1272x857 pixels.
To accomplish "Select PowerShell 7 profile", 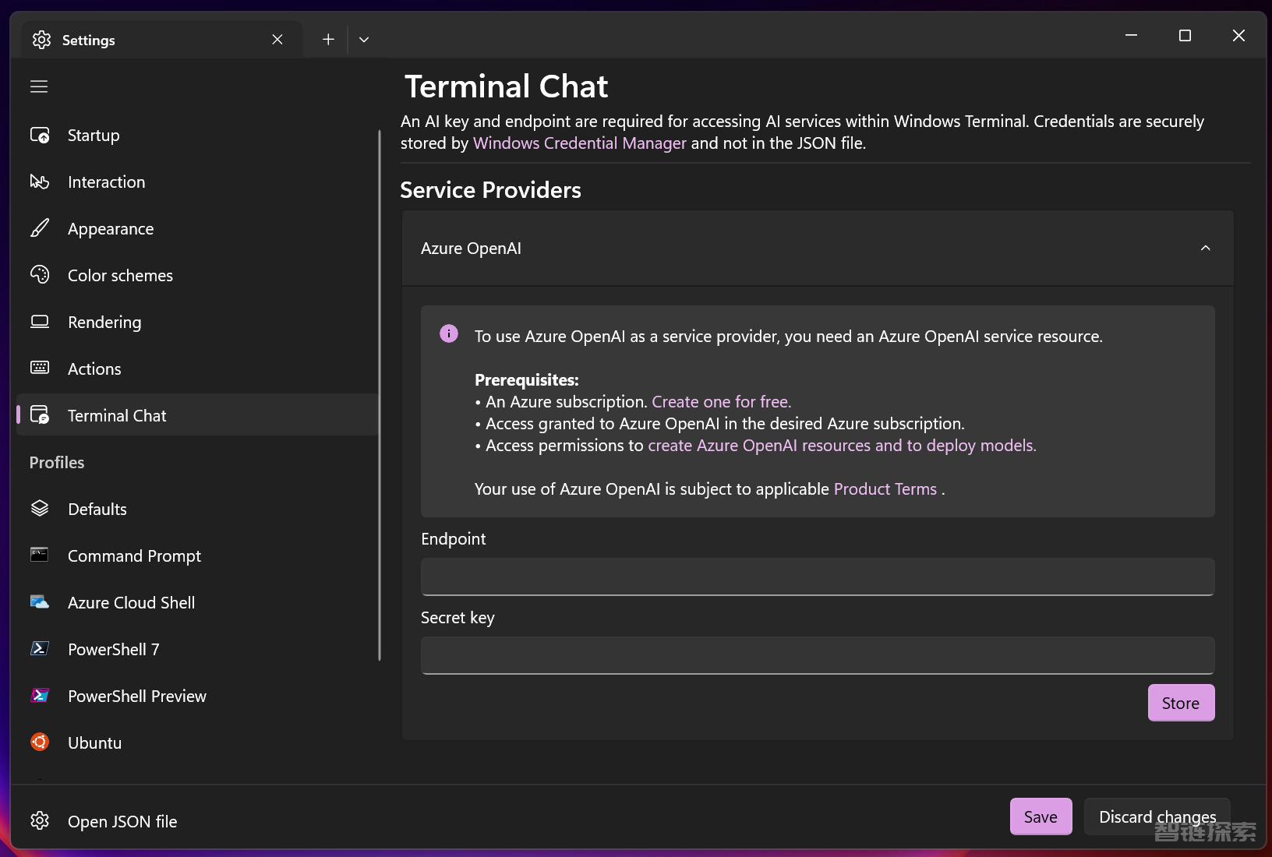I will [197, 649].
